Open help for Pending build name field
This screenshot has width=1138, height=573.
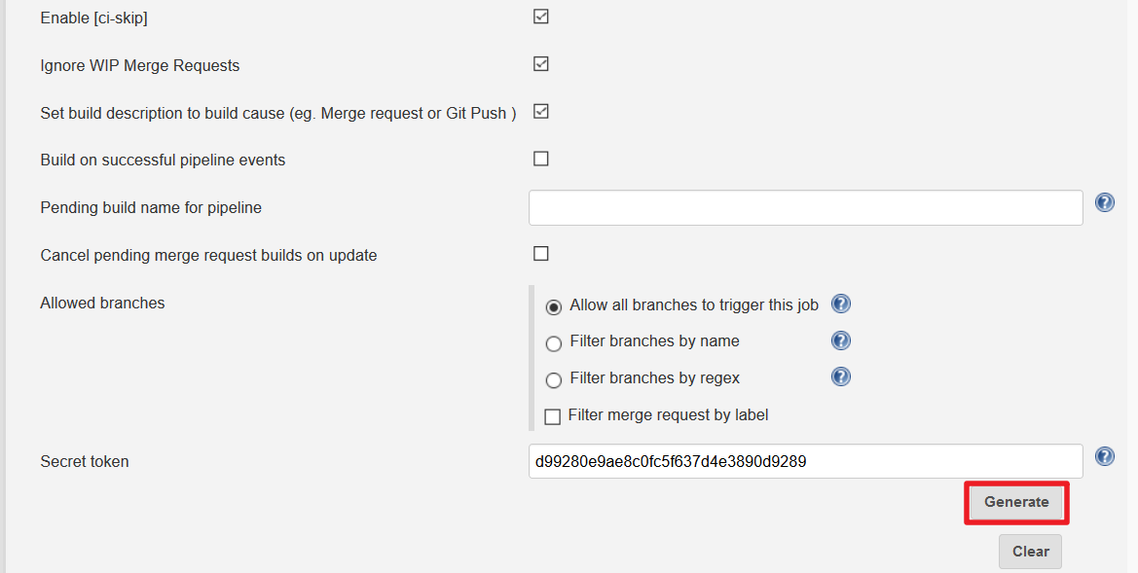[x=1105, y=202]
